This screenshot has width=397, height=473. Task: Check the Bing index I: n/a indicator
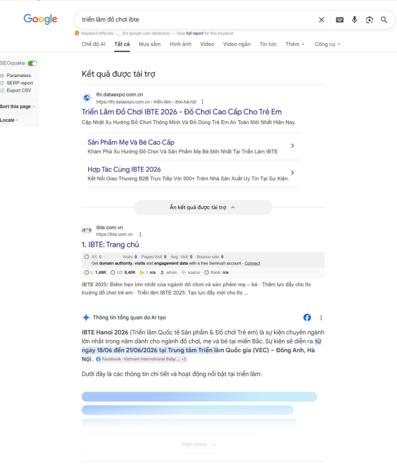coord(148,273)
